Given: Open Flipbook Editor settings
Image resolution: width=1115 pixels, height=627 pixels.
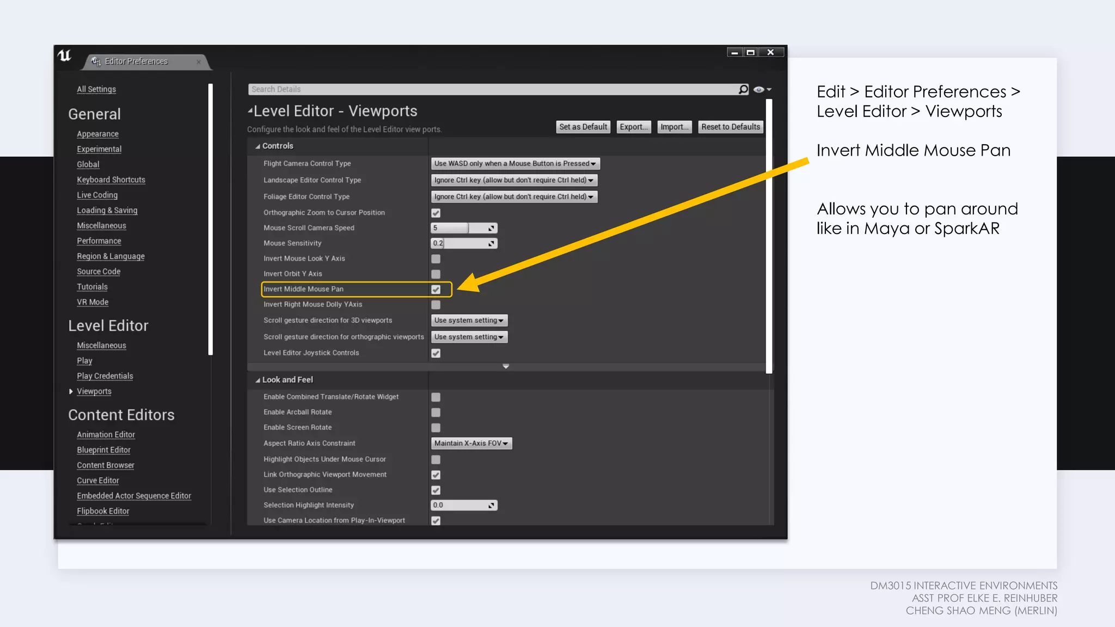Looking at the screenshot, I should point(103,511).
